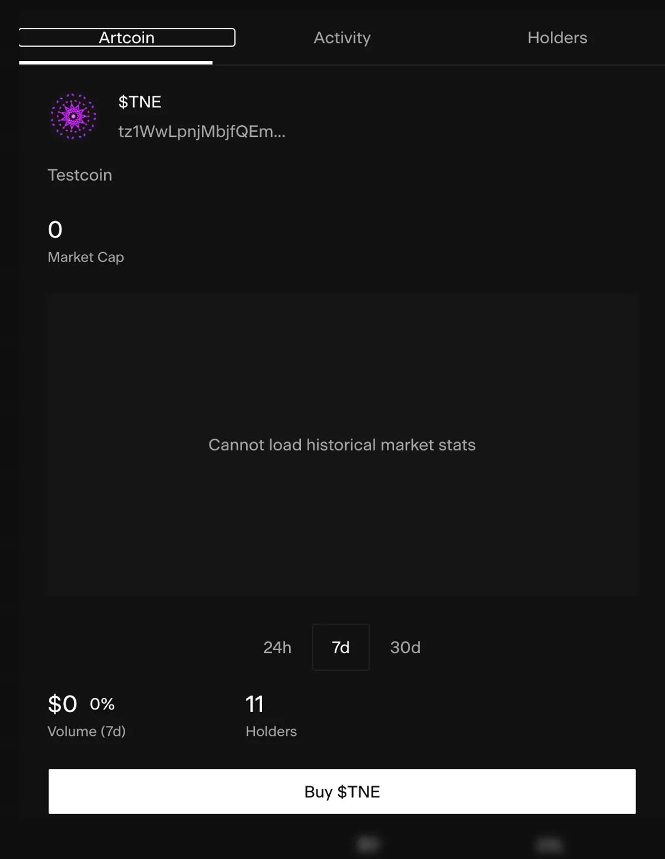Click the Testcoin description text
Screen dimensions: 665x859
click(80, 175)
